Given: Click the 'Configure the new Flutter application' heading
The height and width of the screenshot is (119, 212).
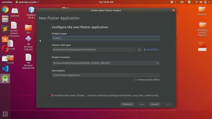Looking at the screenshot, I should [80, 27].
